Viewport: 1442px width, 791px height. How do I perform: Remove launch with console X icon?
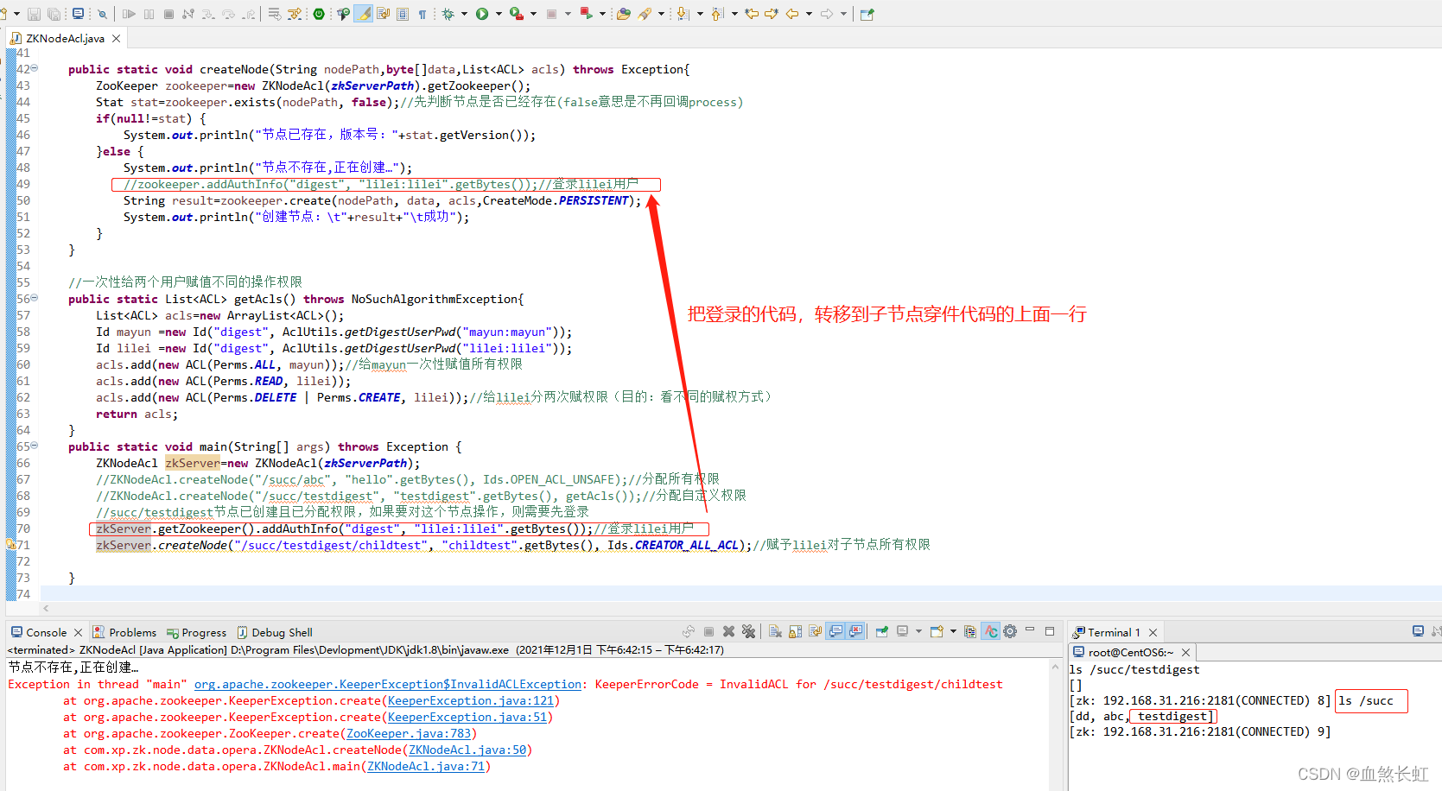point(728,632)
